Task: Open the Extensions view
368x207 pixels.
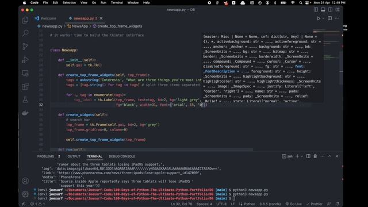Action: coord(25,86)
